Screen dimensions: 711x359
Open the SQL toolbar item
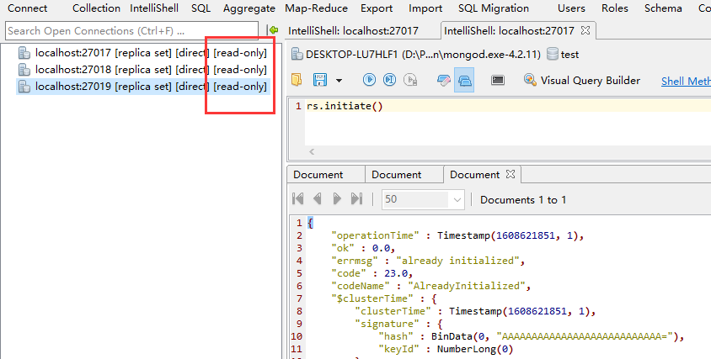[x=200, y=8]
